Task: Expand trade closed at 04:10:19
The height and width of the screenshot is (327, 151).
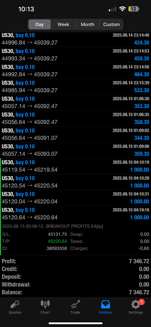Action: point(75,166)
